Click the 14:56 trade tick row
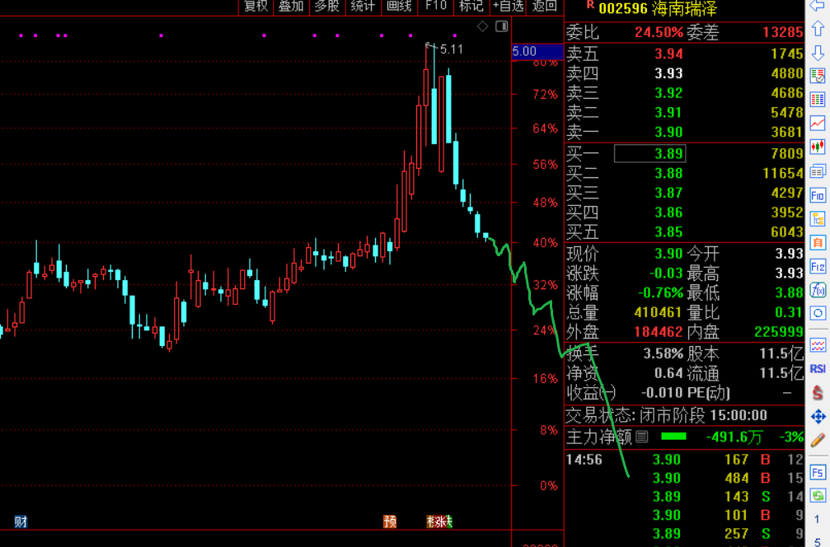 coord(684,459)
